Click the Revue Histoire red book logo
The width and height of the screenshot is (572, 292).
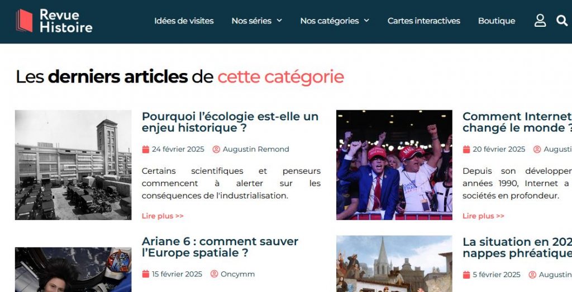(x=25, y=21)
